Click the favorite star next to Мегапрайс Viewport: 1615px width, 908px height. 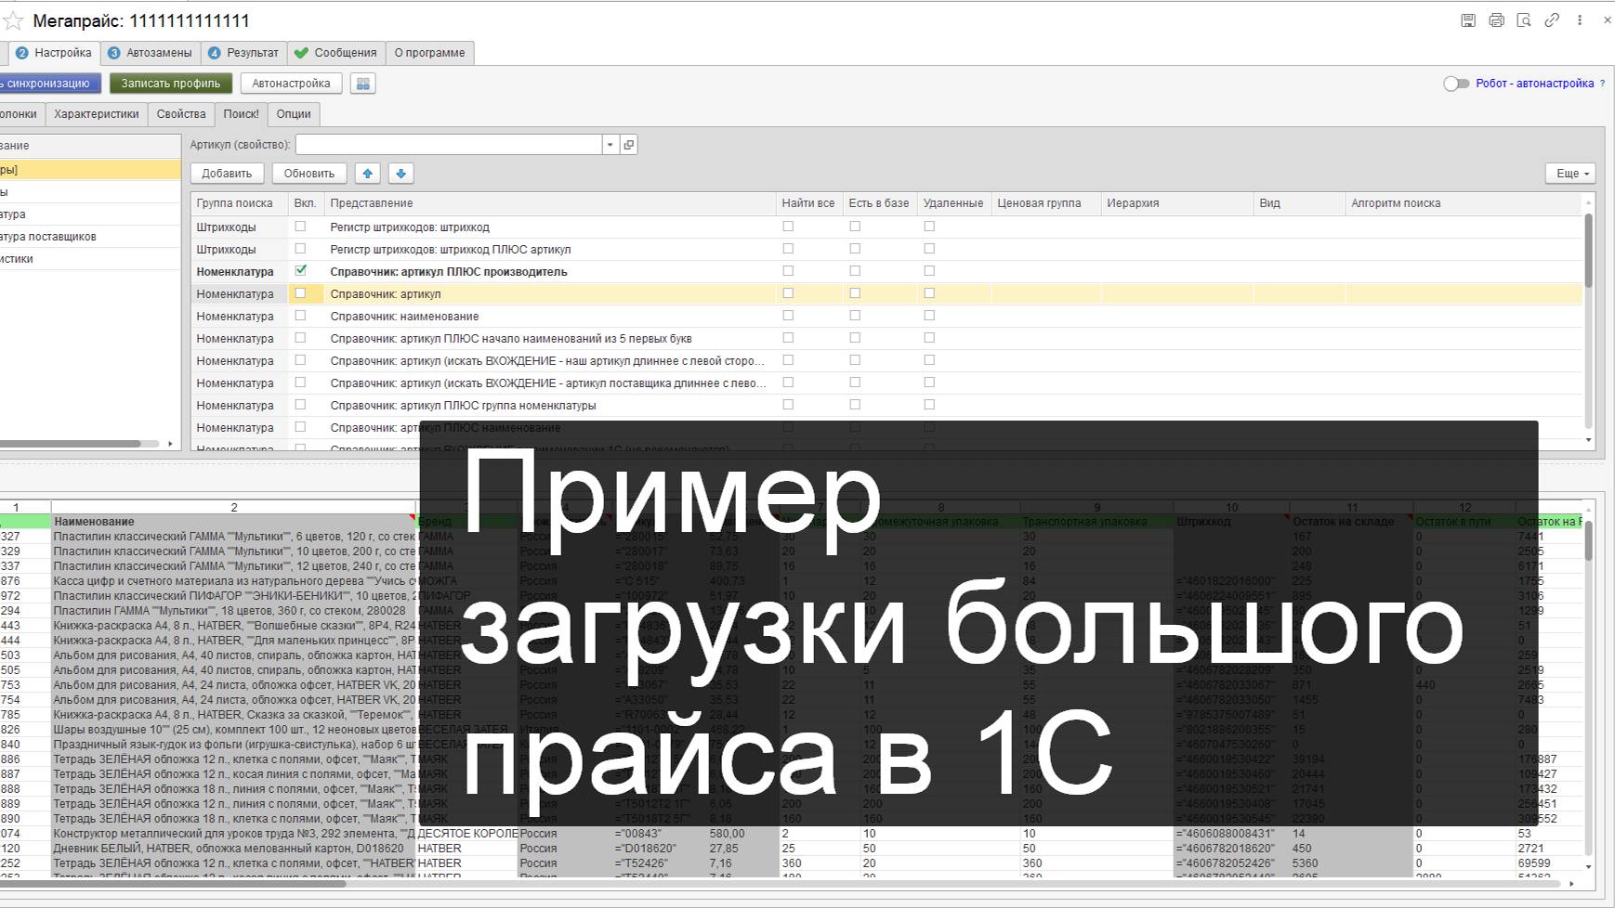[13, 20]
